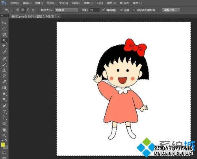Select the Clone Stamp tool
The width and height of the screenshot is (197, 159).
pos(4,70)
